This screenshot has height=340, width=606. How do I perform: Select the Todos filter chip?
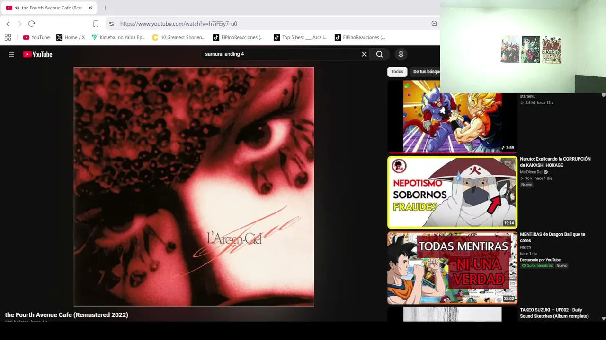(397, 72)
